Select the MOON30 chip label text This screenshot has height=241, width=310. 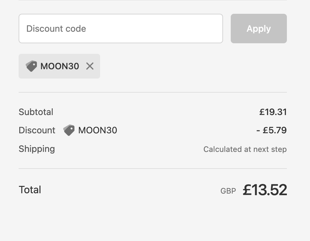(60, 66)
